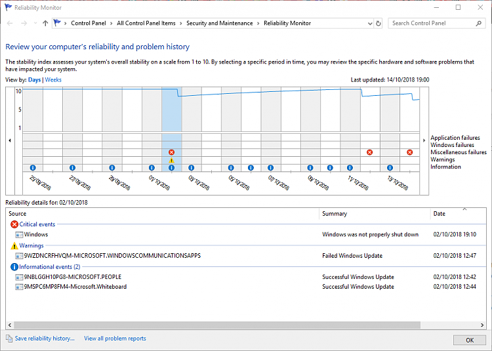Expand chevron after Control Panel breadcrumb

click(x=112, y=23)
